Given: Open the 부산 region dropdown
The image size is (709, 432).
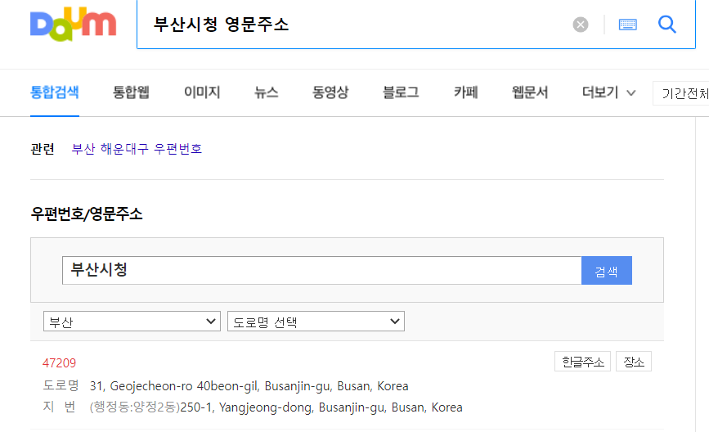Looking at the screenshot, I should [x=132, y=322].
